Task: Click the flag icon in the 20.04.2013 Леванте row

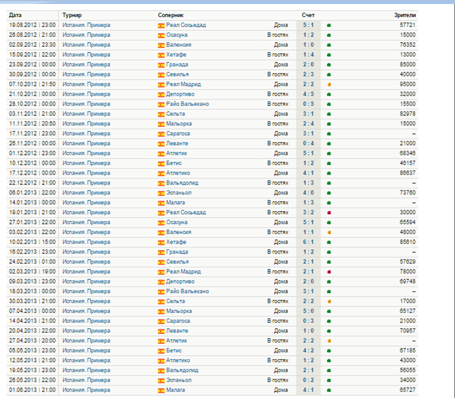Action: click(x=161, y=331)
